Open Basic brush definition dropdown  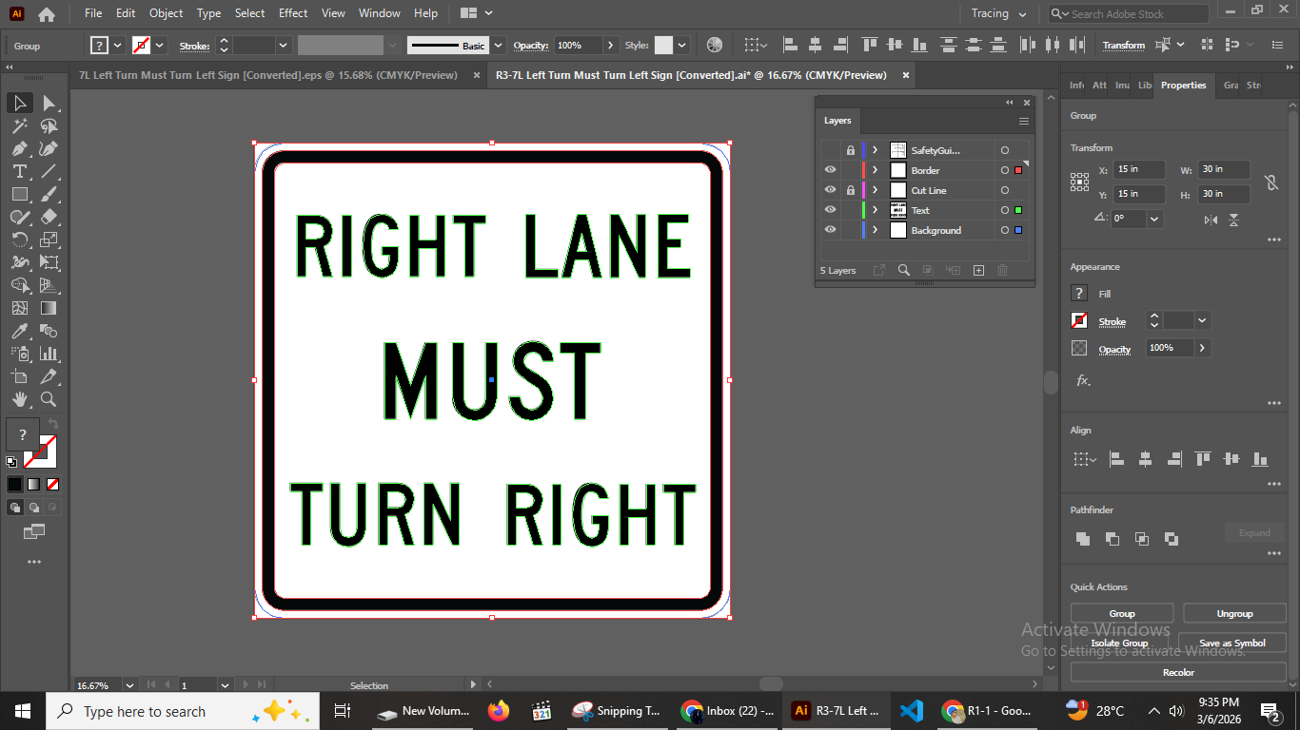499,45
